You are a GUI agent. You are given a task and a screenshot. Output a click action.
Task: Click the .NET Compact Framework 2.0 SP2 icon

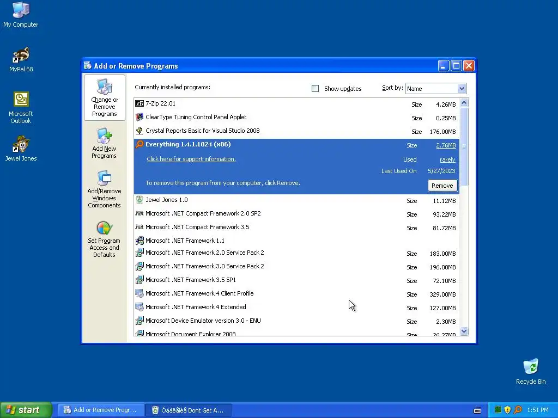(139, 213)
